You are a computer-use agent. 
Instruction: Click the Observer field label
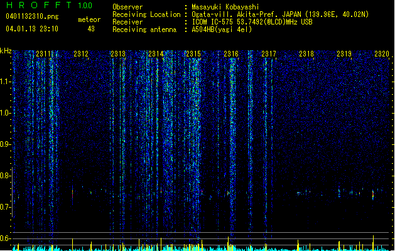coord(127,7)
